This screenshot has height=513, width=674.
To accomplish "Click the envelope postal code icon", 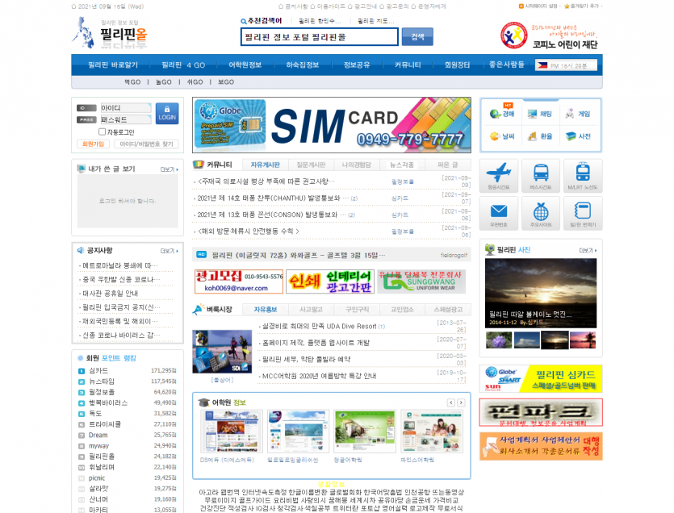I will [499, 214].
